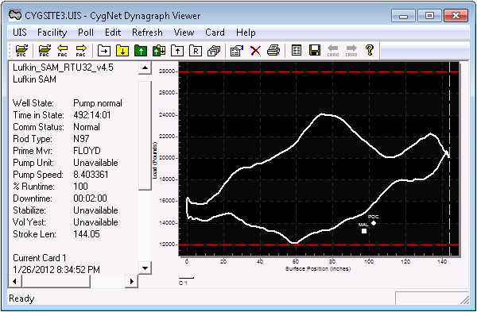Open the Refresh menu
Viewport: 477px width, 312px height.
pyautogui.click(x=147, y=33)
